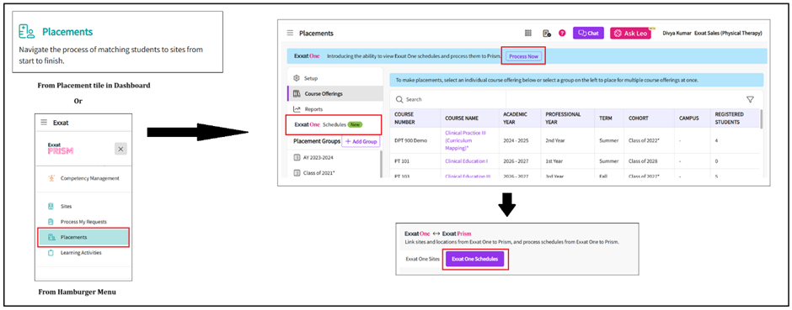792x310 pixels.
Task: Open Learning Activities menu entry
Action: click(81, 253)
